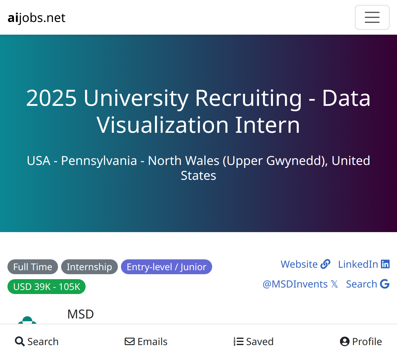The image size is (397, 359).
Task: Click the job title heading
Action: coord(198,111)
